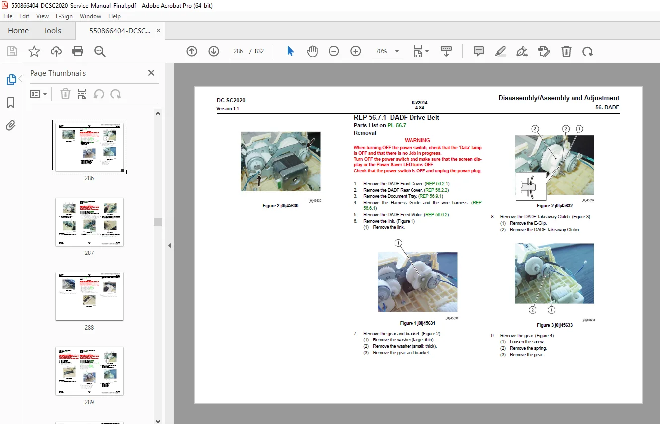This screenshot has height=424, width=660.
Task: Click the Save file icon
Action: click(x=12, y=51)
